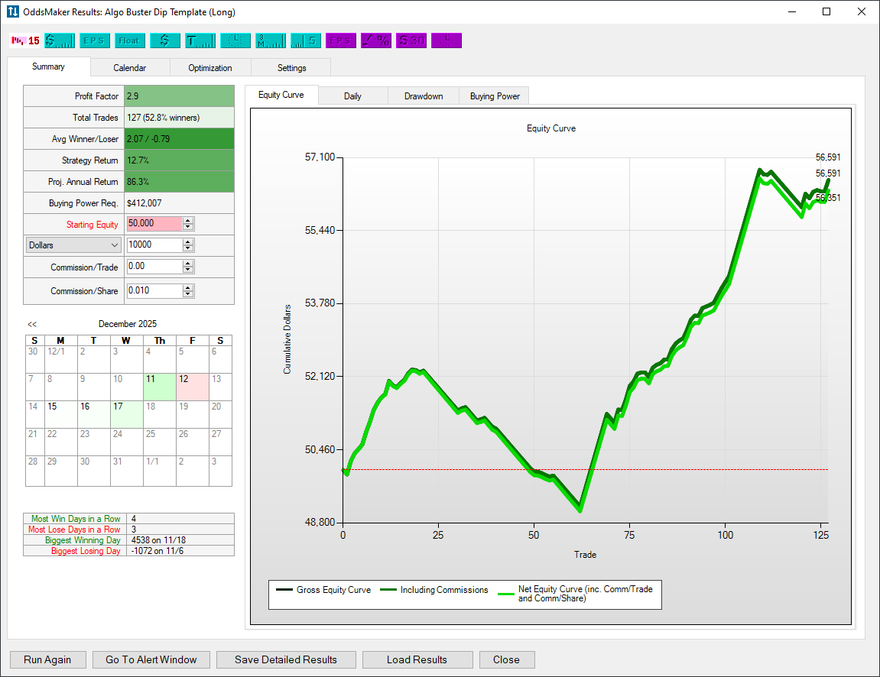
Task: Select December 17 on the calendar
Action: [x=126, y=414]
